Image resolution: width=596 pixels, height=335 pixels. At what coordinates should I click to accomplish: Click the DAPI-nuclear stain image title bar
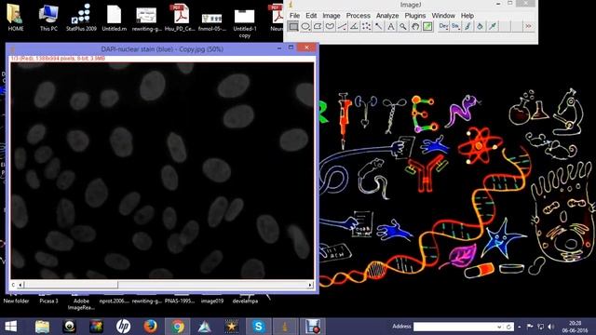[162, 49]
